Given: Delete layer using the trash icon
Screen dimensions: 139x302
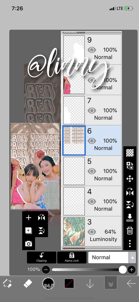Looking at the screenshot, I should click(x=130, y=230).
